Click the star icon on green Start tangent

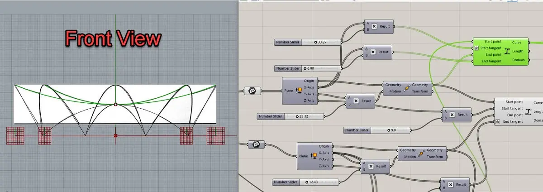pyautogui.click(x=476, y=48)
